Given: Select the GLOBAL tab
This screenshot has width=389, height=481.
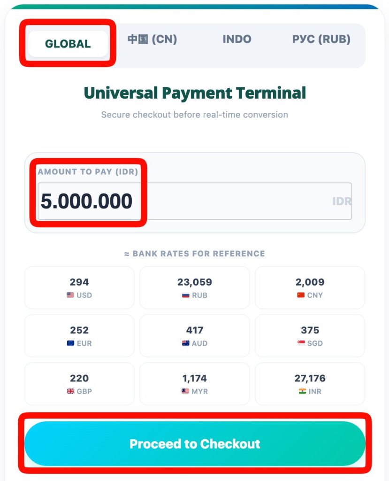Looking at the screenshot, I should [x=68, y=44].
